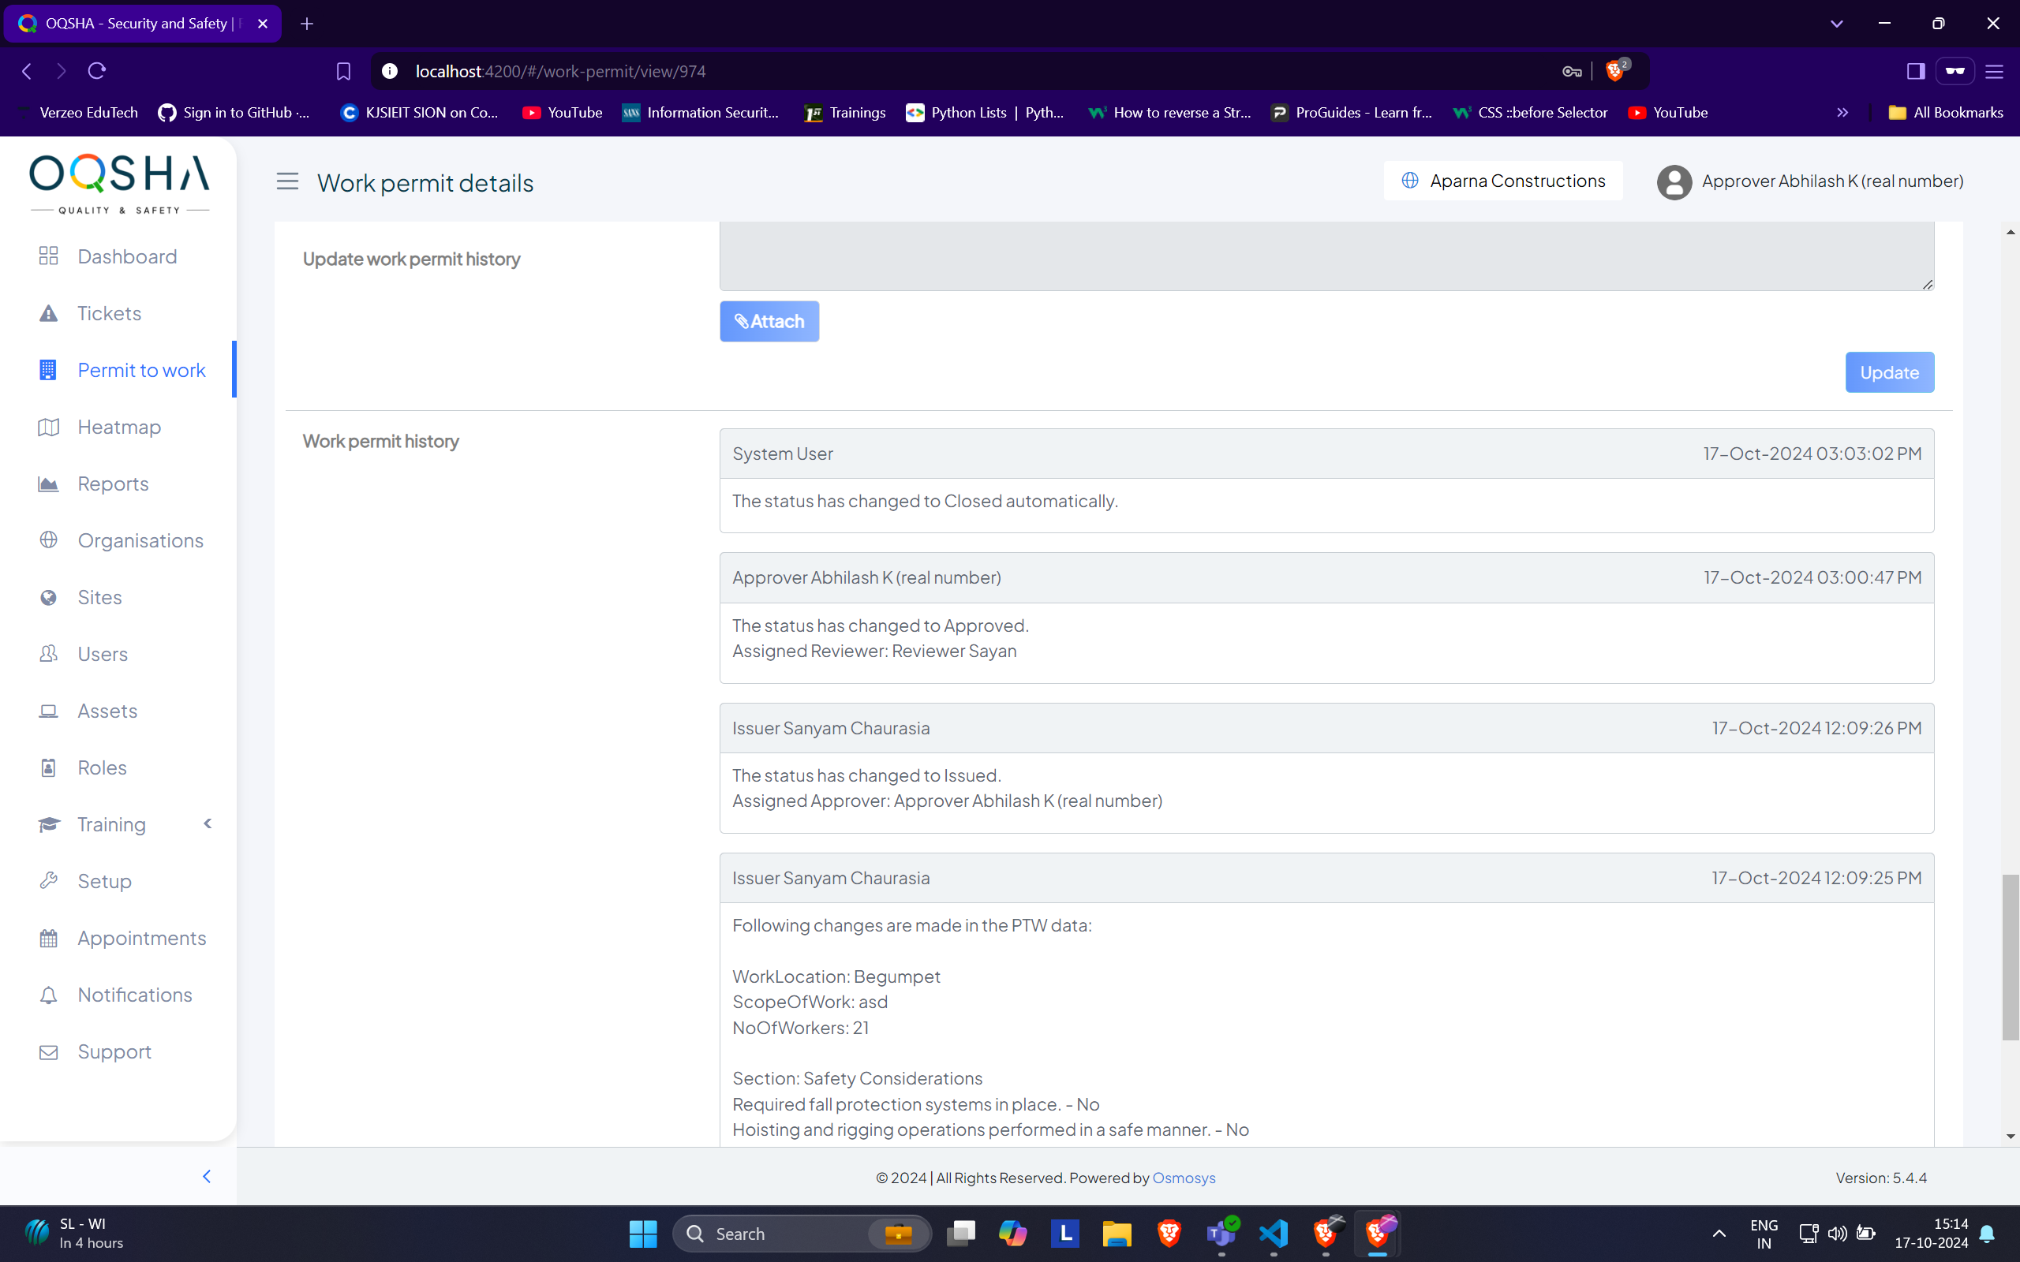Open the Setup wrench icon

[x=48, y=880]
